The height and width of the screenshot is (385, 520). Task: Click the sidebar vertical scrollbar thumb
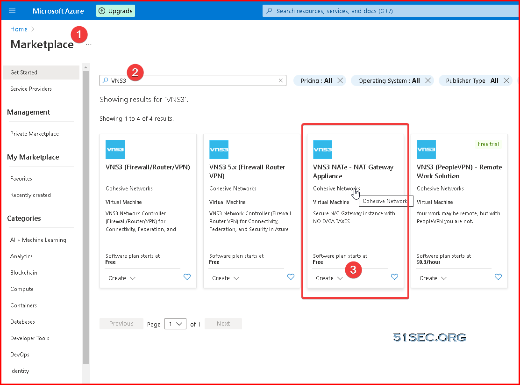coord(85,217)
